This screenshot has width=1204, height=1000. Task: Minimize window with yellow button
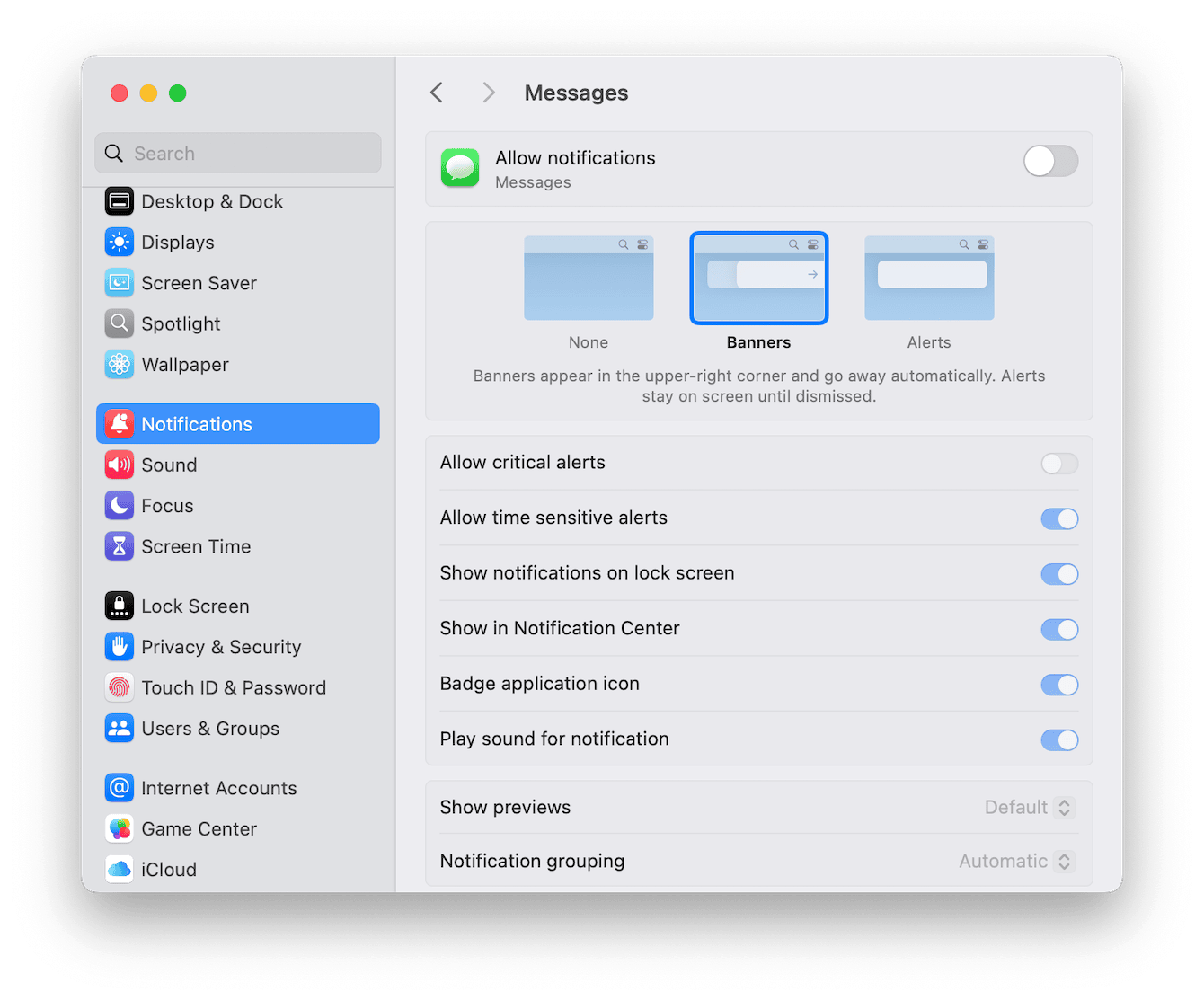(148, 93)
